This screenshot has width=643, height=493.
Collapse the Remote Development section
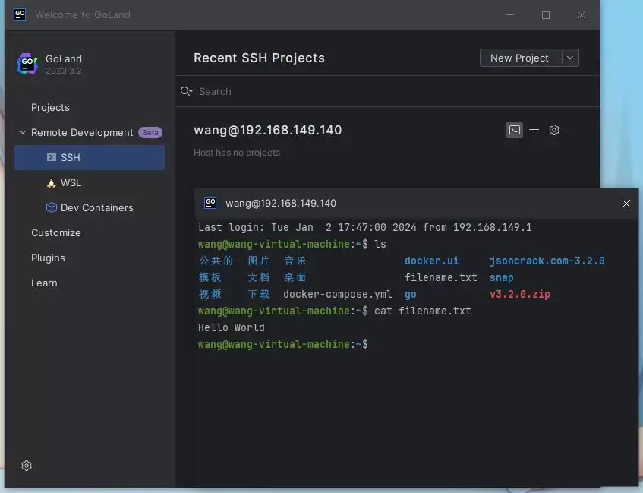coord(23,133)
